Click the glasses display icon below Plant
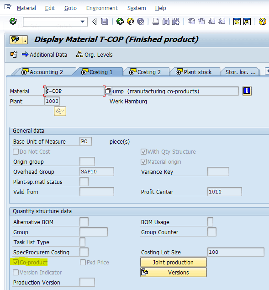 coord(60,111)
